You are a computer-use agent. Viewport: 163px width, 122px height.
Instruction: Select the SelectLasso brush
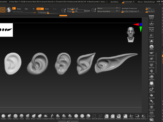101,117
